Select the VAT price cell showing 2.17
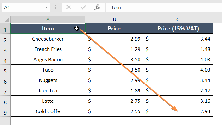The height and width of the screenshot is (125, 222). click(178, 90)
